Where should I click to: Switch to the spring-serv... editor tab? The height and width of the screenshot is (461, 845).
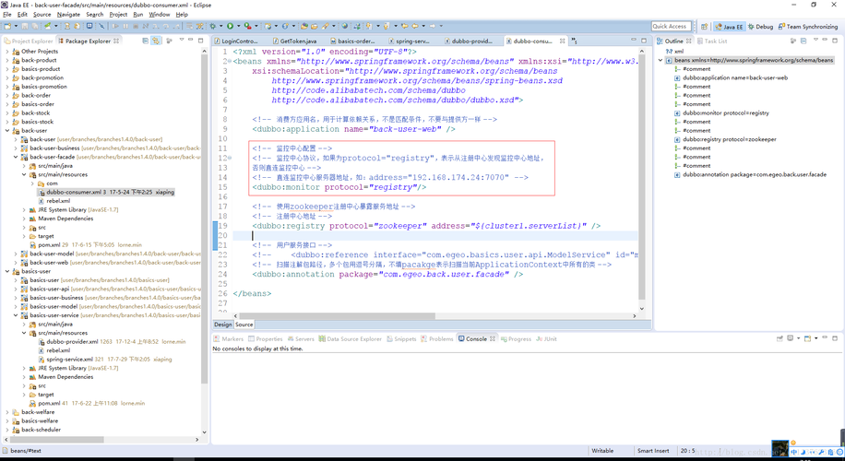click(x=409, y=41)
